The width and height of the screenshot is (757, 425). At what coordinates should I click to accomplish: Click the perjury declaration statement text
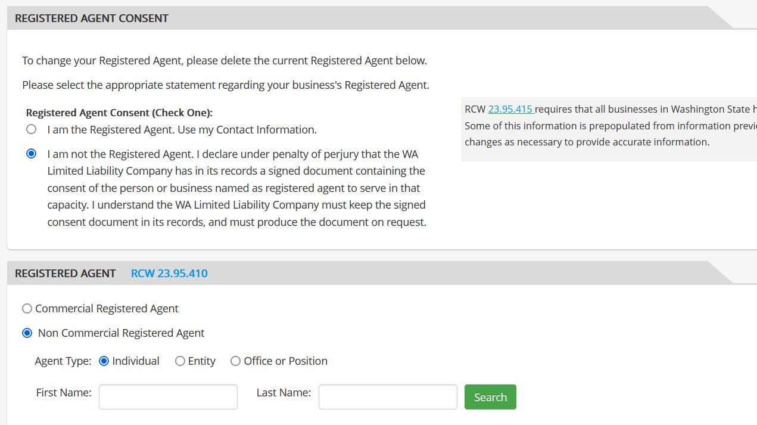[237, 188]
